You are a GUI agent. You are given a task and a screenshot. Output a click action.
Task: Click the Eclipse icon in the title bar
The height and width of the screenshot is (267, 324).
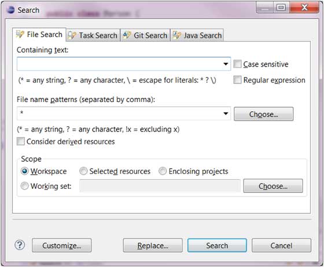10,10
